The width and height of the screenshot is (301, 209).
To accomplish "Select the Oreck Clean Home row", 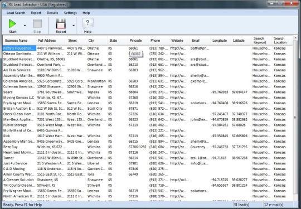I will 148,114.
